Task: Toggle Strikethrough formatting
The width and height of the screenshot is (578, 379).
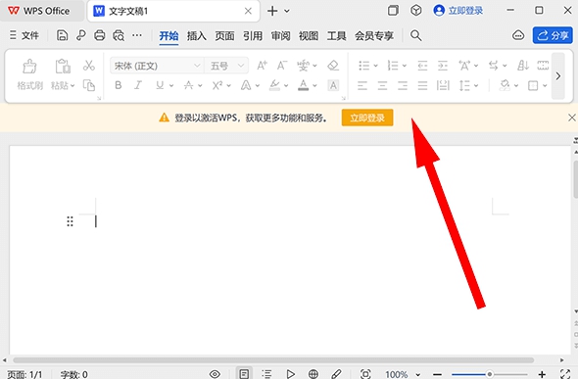Action: 188,85
